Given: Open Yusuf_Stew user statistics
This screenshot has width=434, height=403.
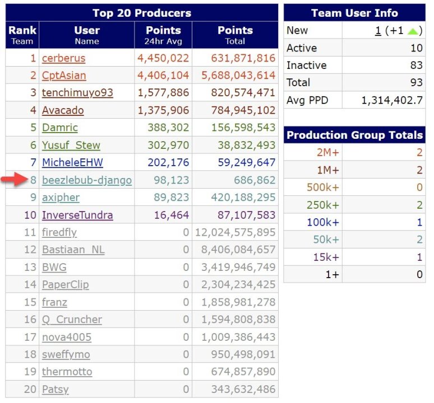Looking at the screenshot, I should (71, 146).
